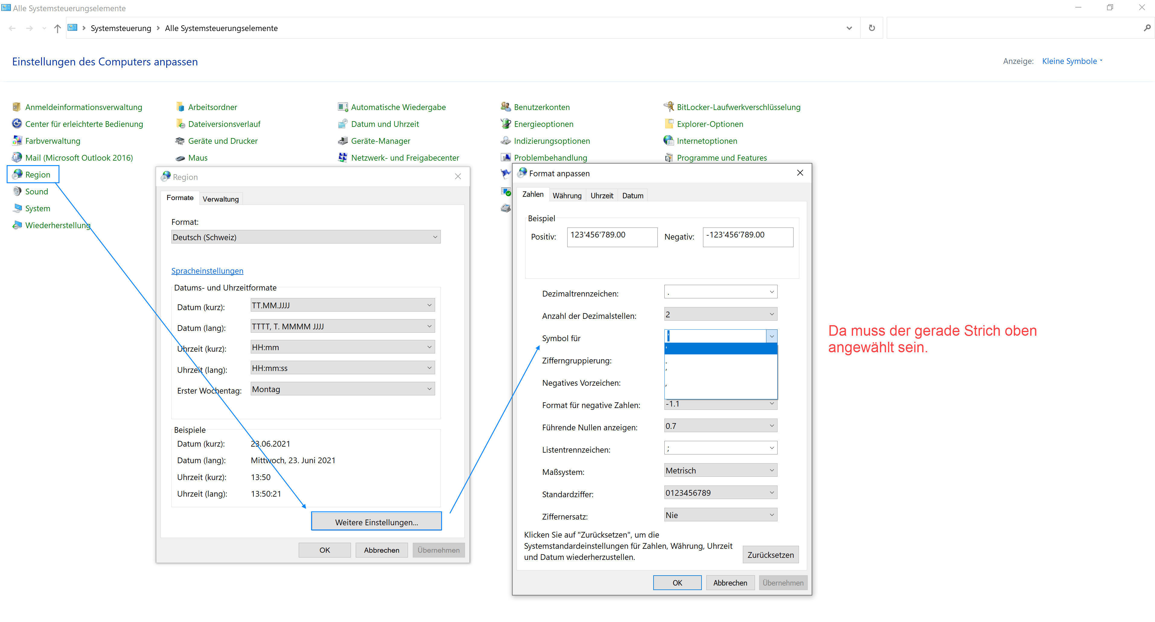This screenshot has height=622, width=1155.
Task: Click the Arbeitsordner folder icon
Action: [180, 107]
